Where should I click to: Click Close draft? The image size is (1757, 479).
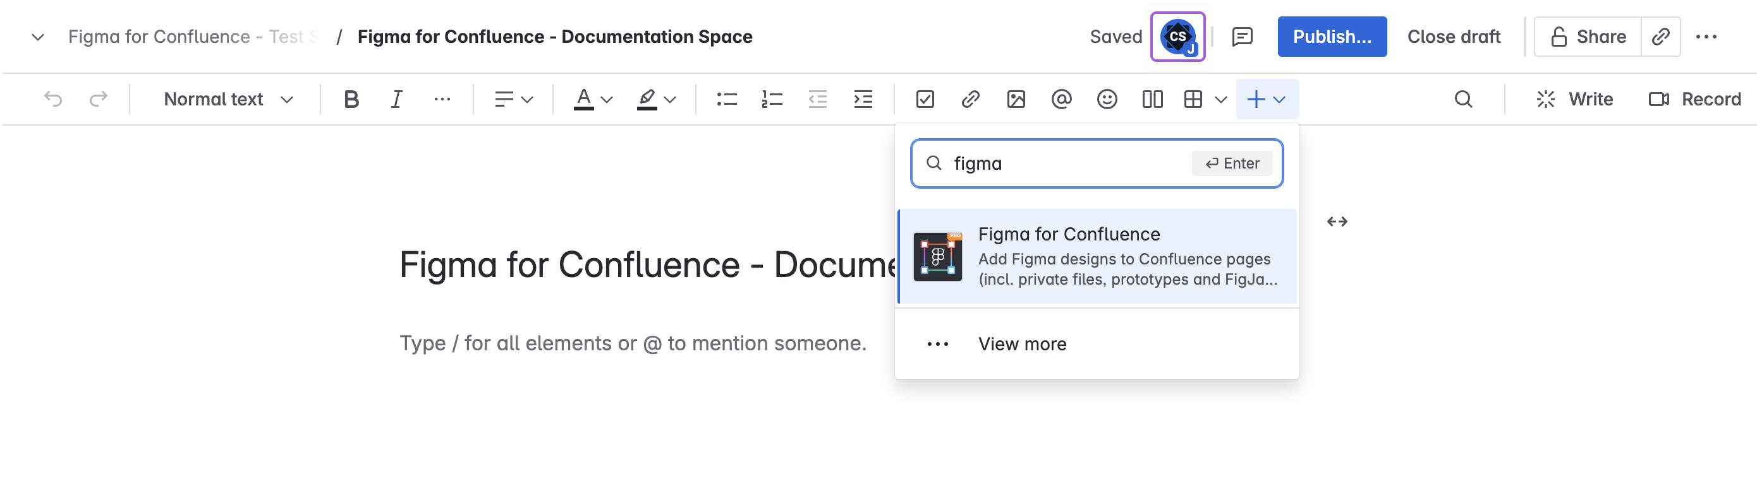[1454, 37]
